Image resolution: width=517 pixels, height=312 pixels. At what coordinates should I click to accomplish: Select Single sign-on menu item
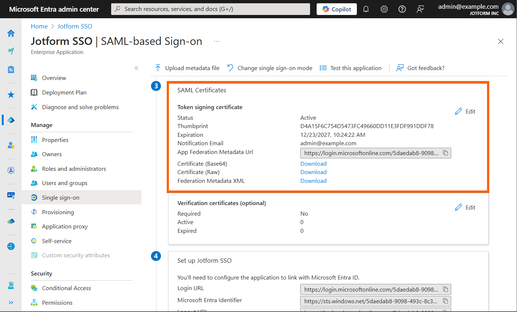61,197
